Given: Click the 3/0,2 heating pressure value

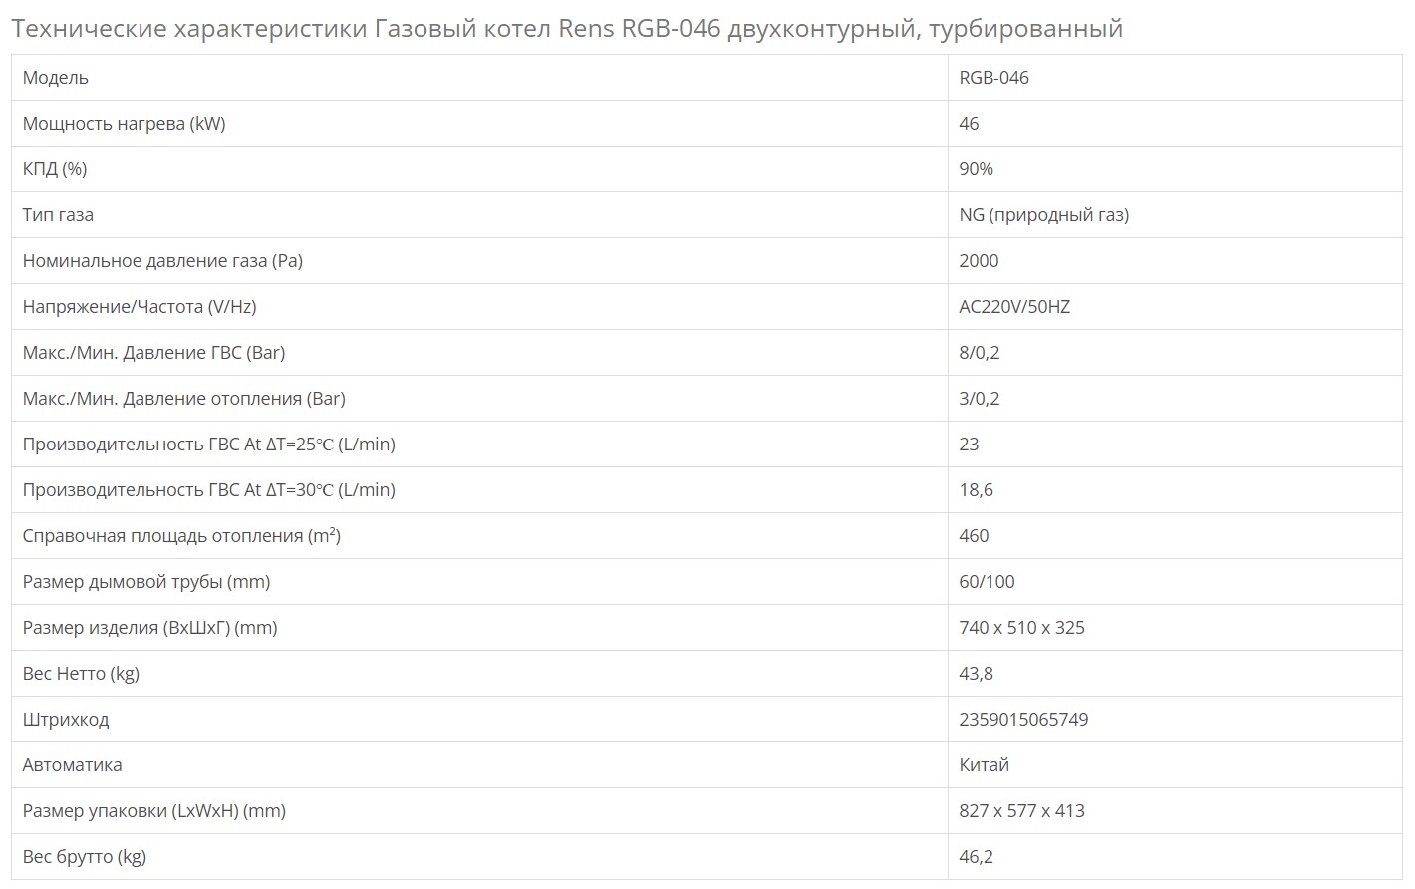Looking at the screenshot, I should coord(979,399).
